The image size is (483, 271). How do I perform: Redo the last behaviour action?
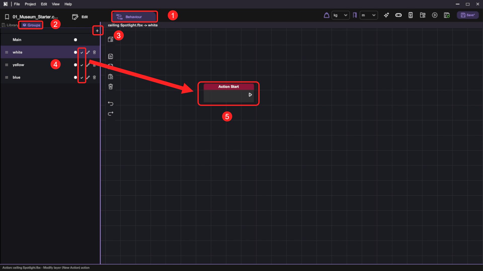click(x=110, y=114)
